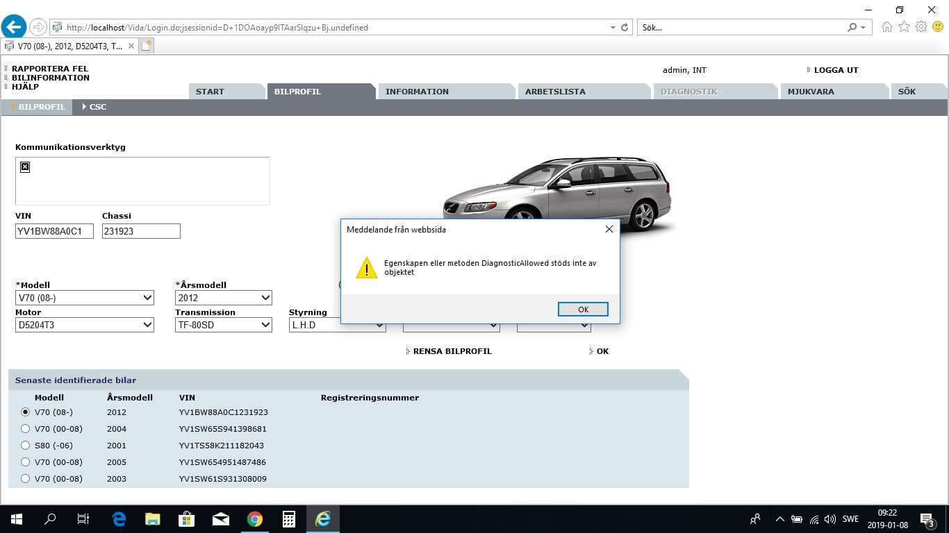Viewport: 949px width, 533px height.
Task: Click VIN text YV1TS58K211182043
Action: (x=222, y=446)
